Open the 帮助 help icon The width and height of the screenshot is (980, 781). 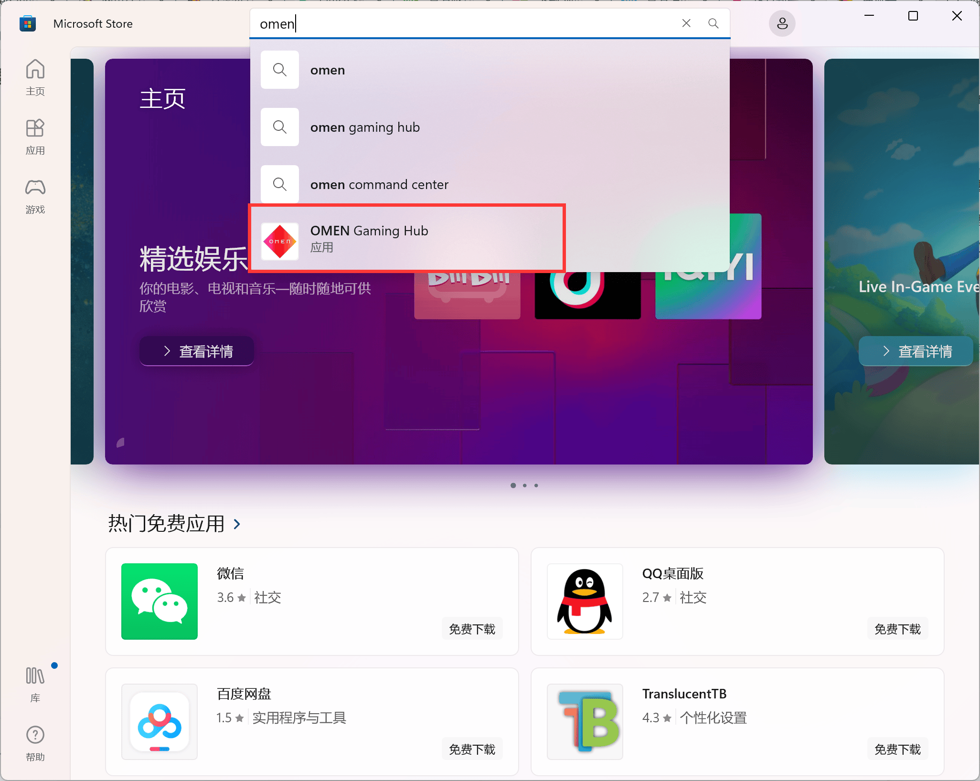35,743
